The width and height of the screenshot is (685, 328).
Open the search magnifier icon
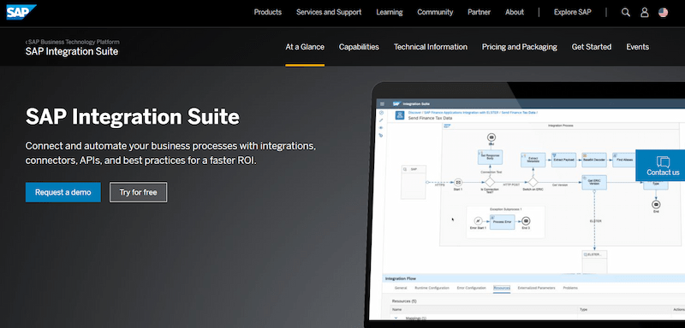coord(626,12)
